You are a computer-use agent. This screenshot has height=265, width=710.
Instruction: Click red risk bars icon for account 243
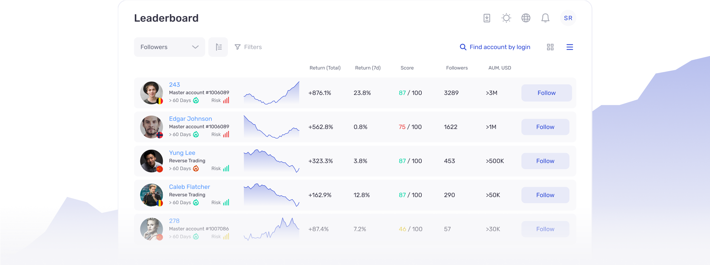click(226, 100)
